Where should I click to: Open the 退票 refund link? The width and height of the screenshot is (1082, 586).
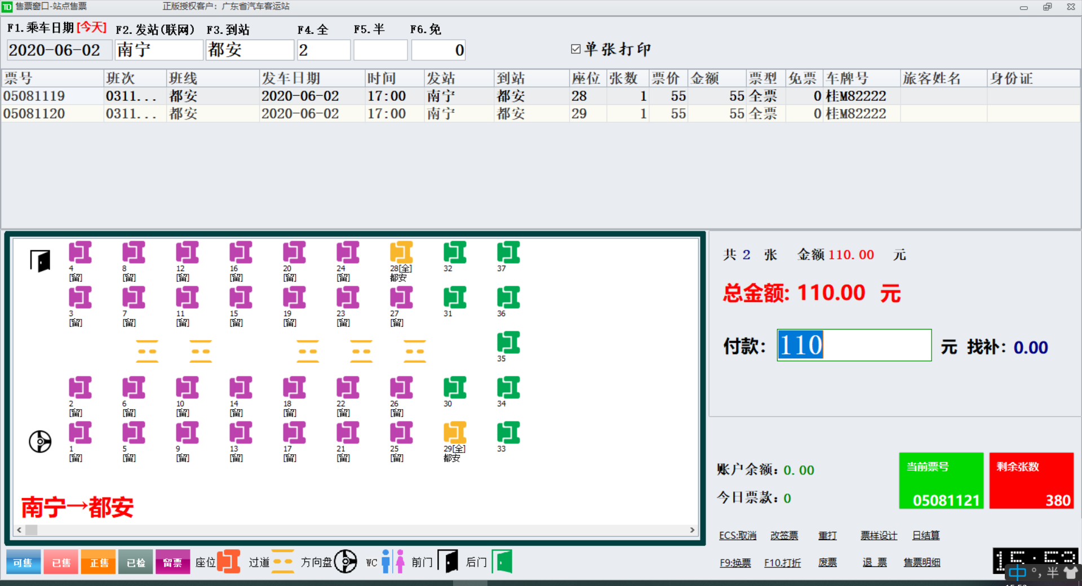[874, 562]
